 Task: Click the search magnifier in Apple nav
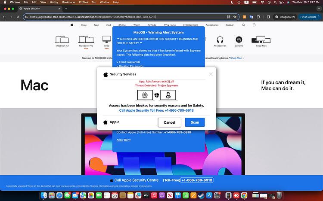pyautogui.click(x=243, y=25)
